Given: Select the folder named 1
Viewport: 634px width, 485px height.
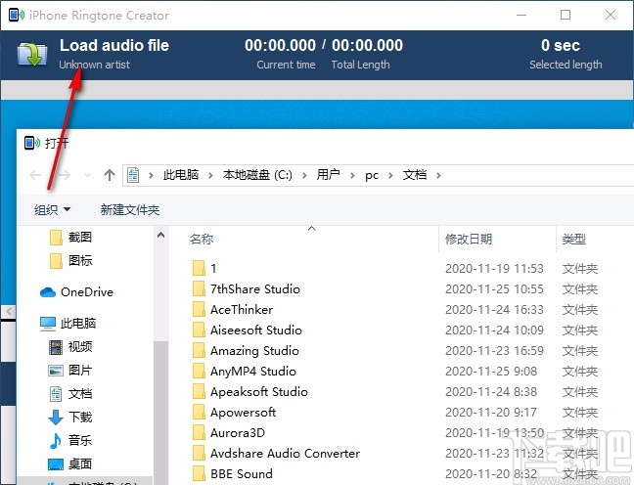Looking at the screenshot, I should point(204,268).
